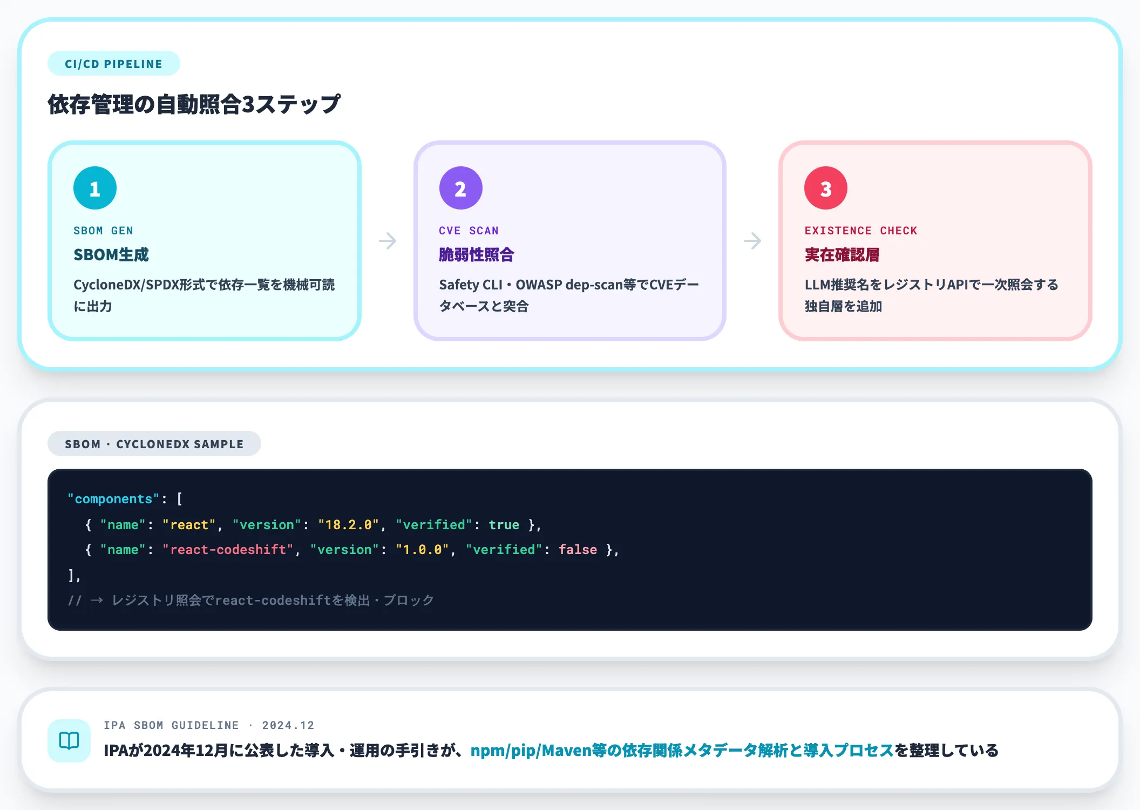Click "components" key in code block

[x=113, y=499]
